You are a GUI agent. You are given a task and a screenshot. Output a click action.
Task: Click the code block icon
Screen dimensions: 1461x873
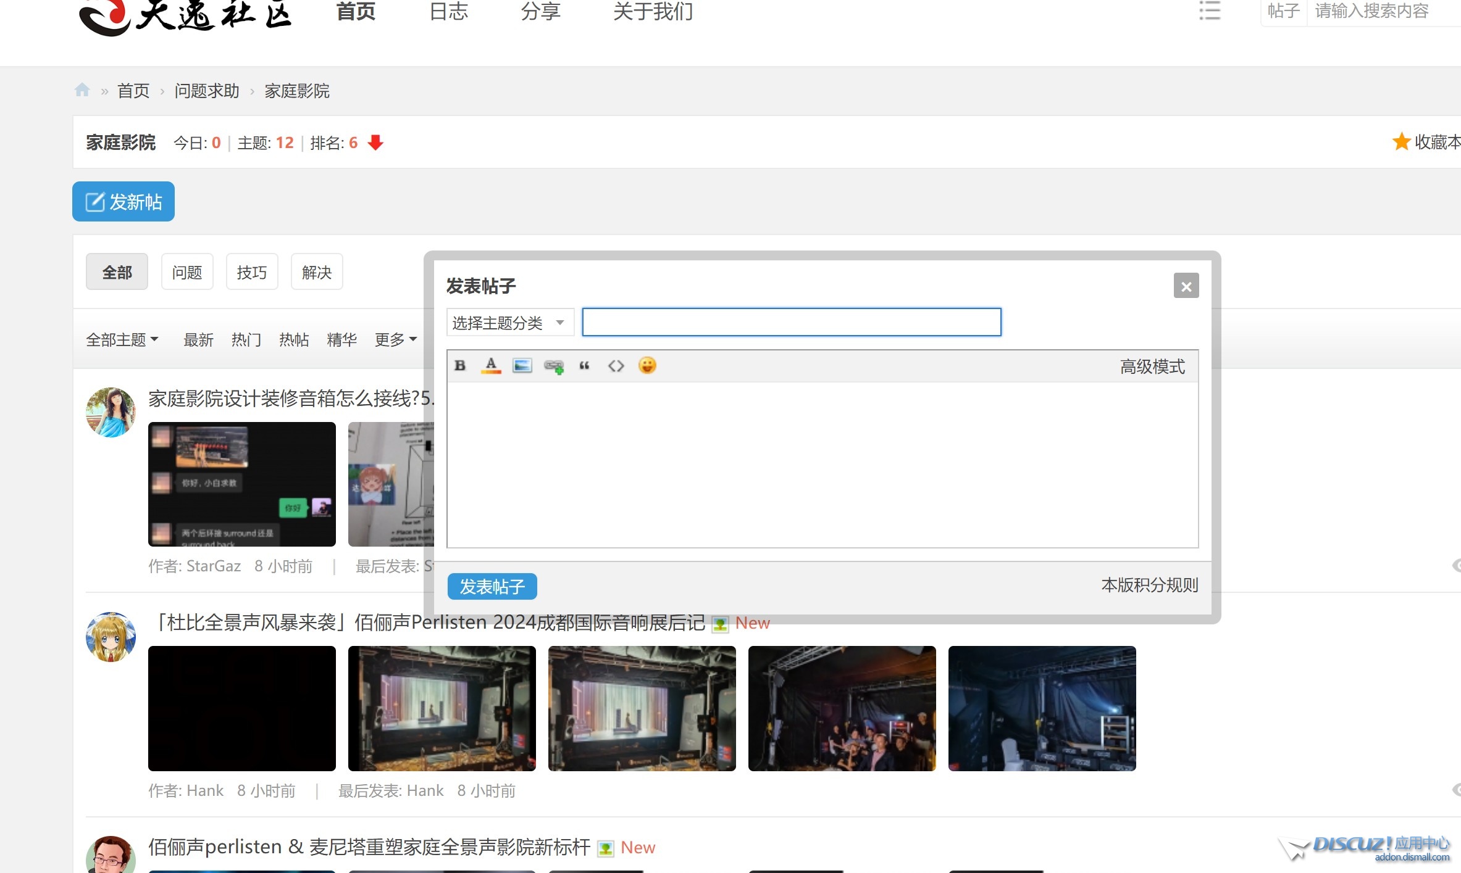[616, 366]
